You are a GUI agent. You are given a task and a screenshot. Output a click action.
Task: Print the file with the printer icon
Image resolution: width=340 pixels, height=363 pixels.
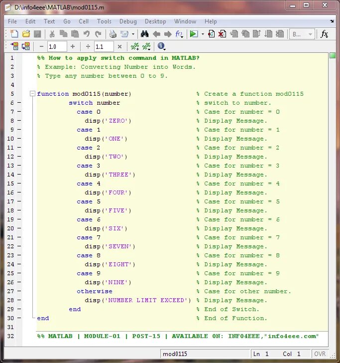(113, 34)
